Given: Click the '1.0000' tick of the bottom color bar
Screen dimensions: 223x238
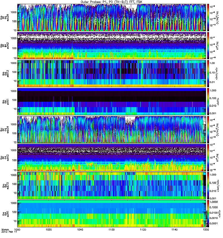Looking at the screenshot, I should click(x=213, y=202).
